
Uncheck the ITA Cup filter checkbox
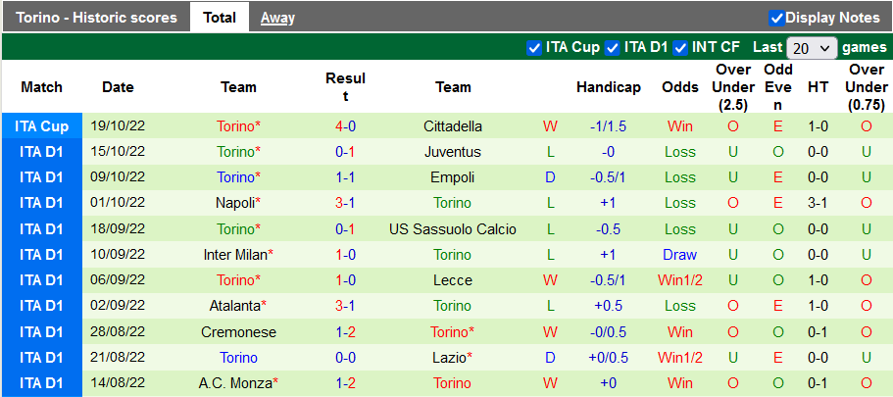click(x=534, y=47)
